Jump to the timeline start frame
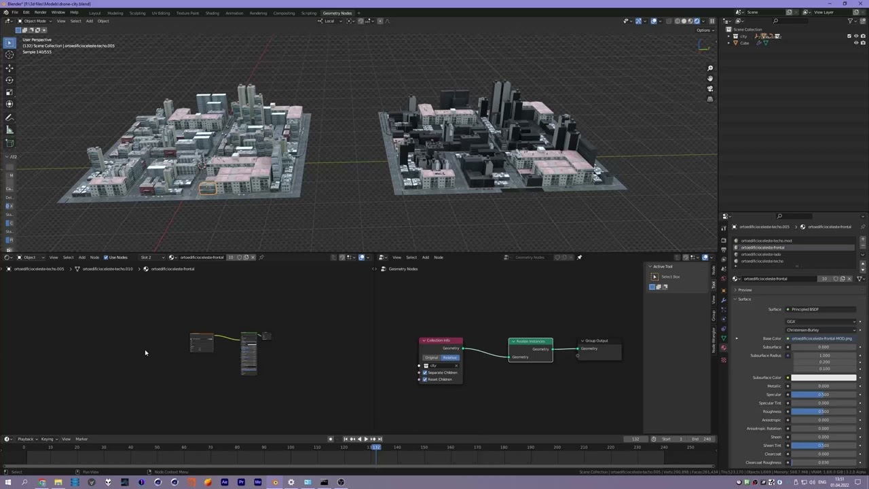 point(346,439)
